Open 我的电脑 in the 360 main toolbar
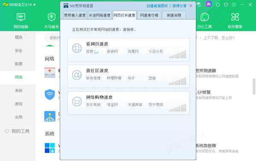256x161 pixels. (21, 21)
